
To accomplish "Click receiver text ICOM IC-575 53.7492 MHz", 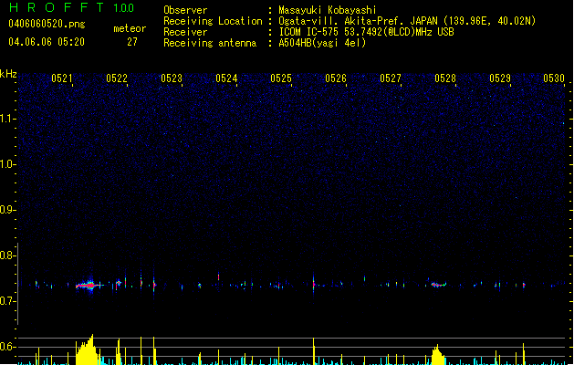I will (x=366, y=32).
